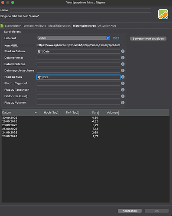Image resolution: width=172 pixels, height=216 pixels.
Task: Select the row dated 28.09.2026
Action: pyautogui.click(x=85, y=125)
